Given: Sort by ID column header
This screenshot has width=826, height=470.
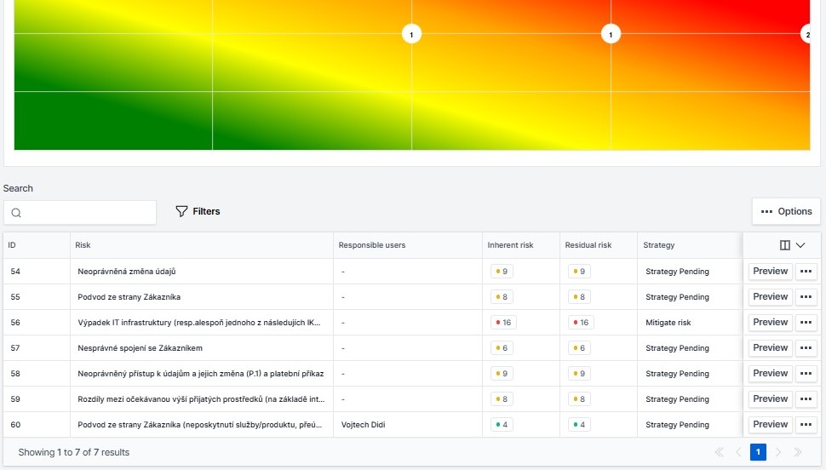Looking at the screenshot, I should [12, 245].
